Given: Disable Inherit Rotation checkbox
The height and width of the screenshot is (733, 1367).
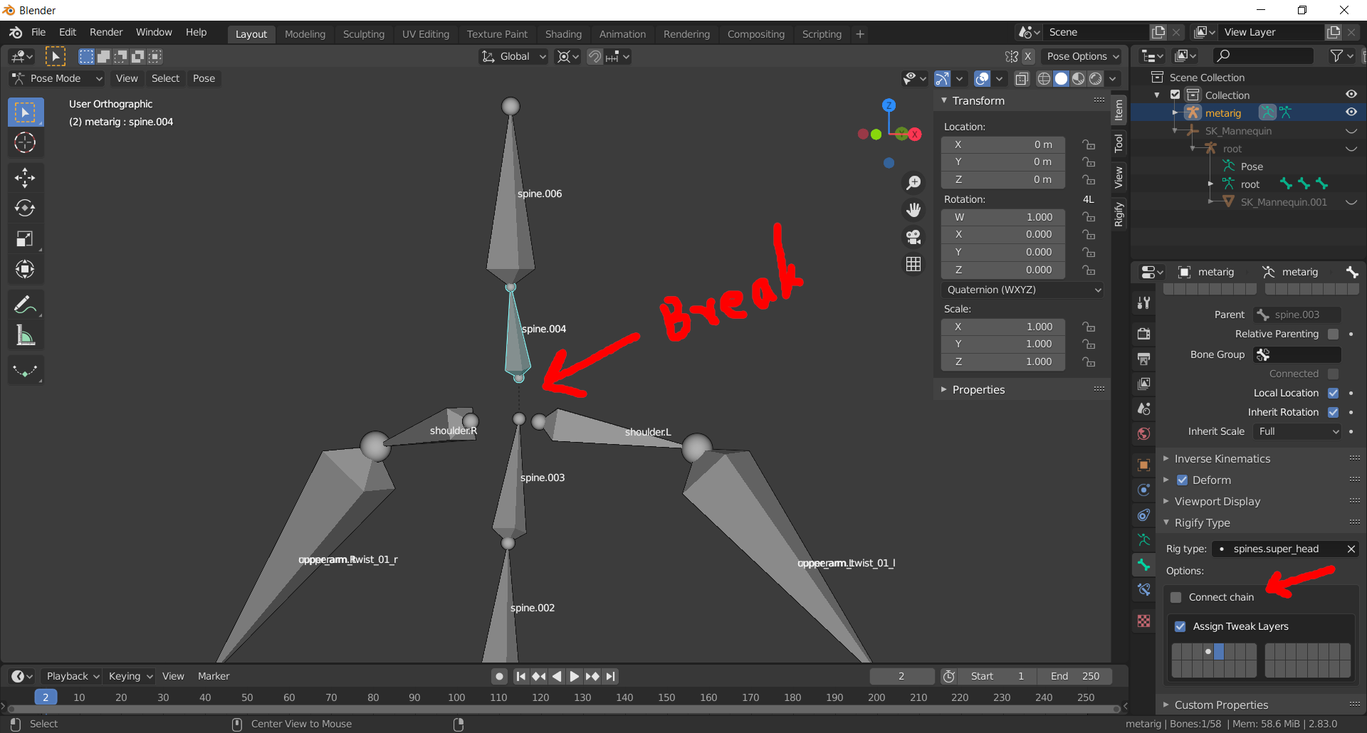Looking at the screenshot, I should point(1334,412).
